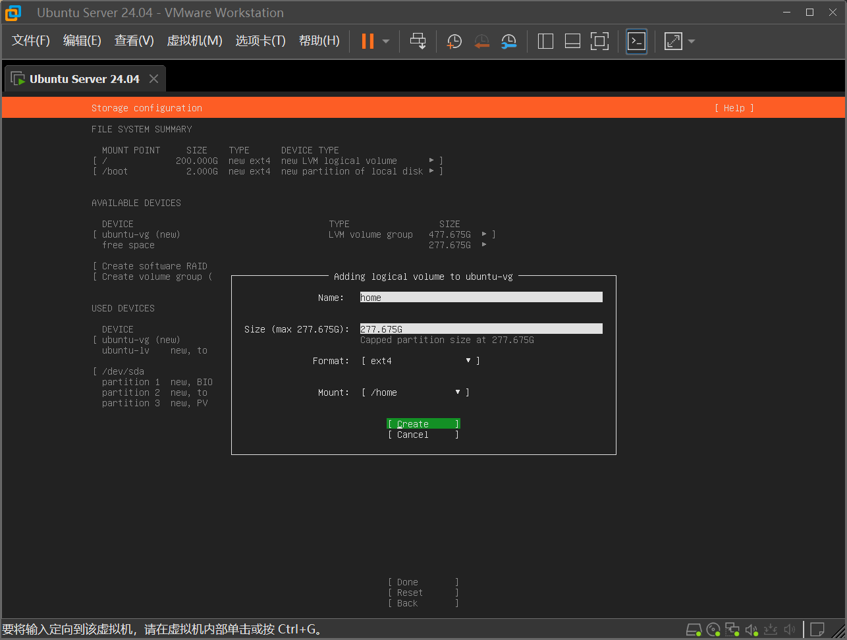Click the USB device status icon
The height and width of the screenshot is (640, 847).
[771, 630]
